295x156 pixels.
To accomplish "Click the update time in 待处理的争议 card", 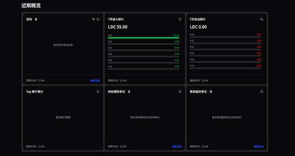I will 117,147.
